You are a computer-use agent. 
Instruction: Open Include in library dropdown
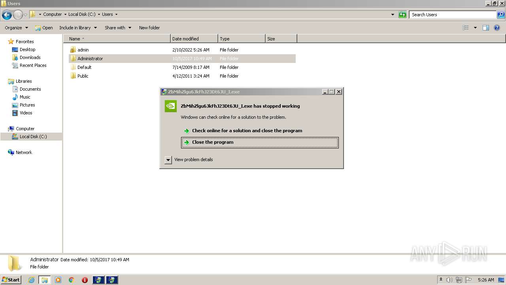(x=78, y=28)
